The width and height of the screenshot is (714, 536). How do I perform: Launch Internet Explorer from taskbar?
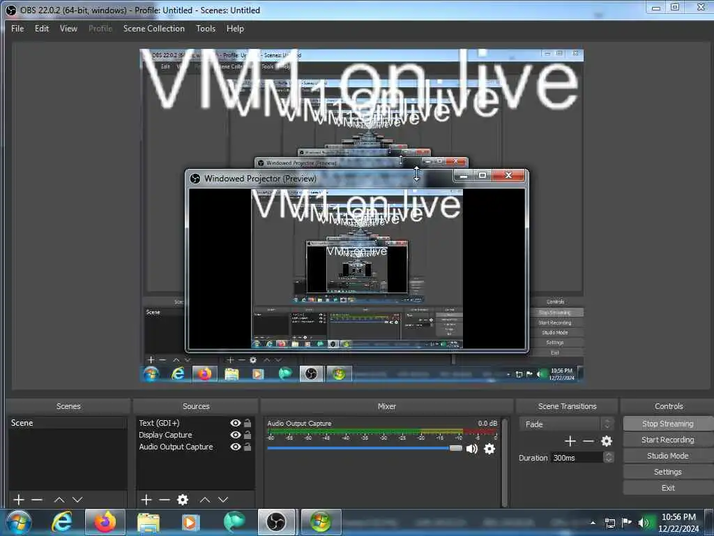pyautogui.click(x=62, y=522)
